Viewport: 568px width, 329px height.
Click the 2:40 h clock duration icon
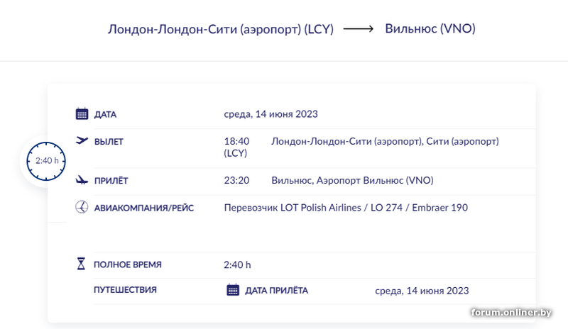pos(47,161)
